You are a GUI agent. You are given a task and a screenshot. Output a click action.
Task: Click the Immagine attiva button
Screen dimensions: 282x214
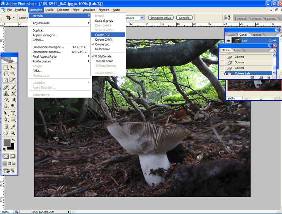(x=161, y=17)
